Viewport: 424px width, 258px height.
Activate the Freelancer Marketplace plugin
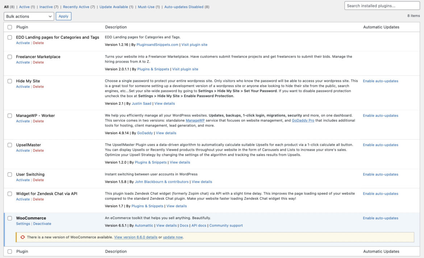click(23, 62)
